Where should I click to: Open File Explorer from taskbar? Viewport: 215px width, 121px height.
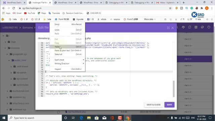coord(89,118)
